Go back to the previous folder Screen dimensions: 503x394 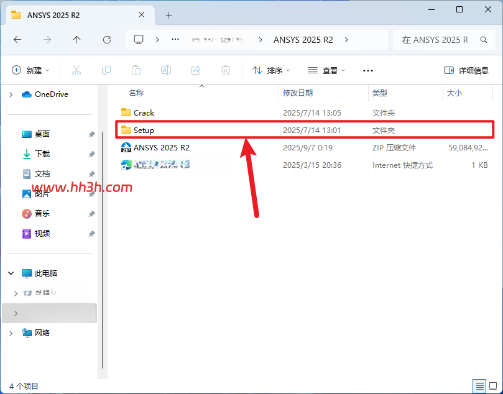pyautogui.click(x=17, y=40)
